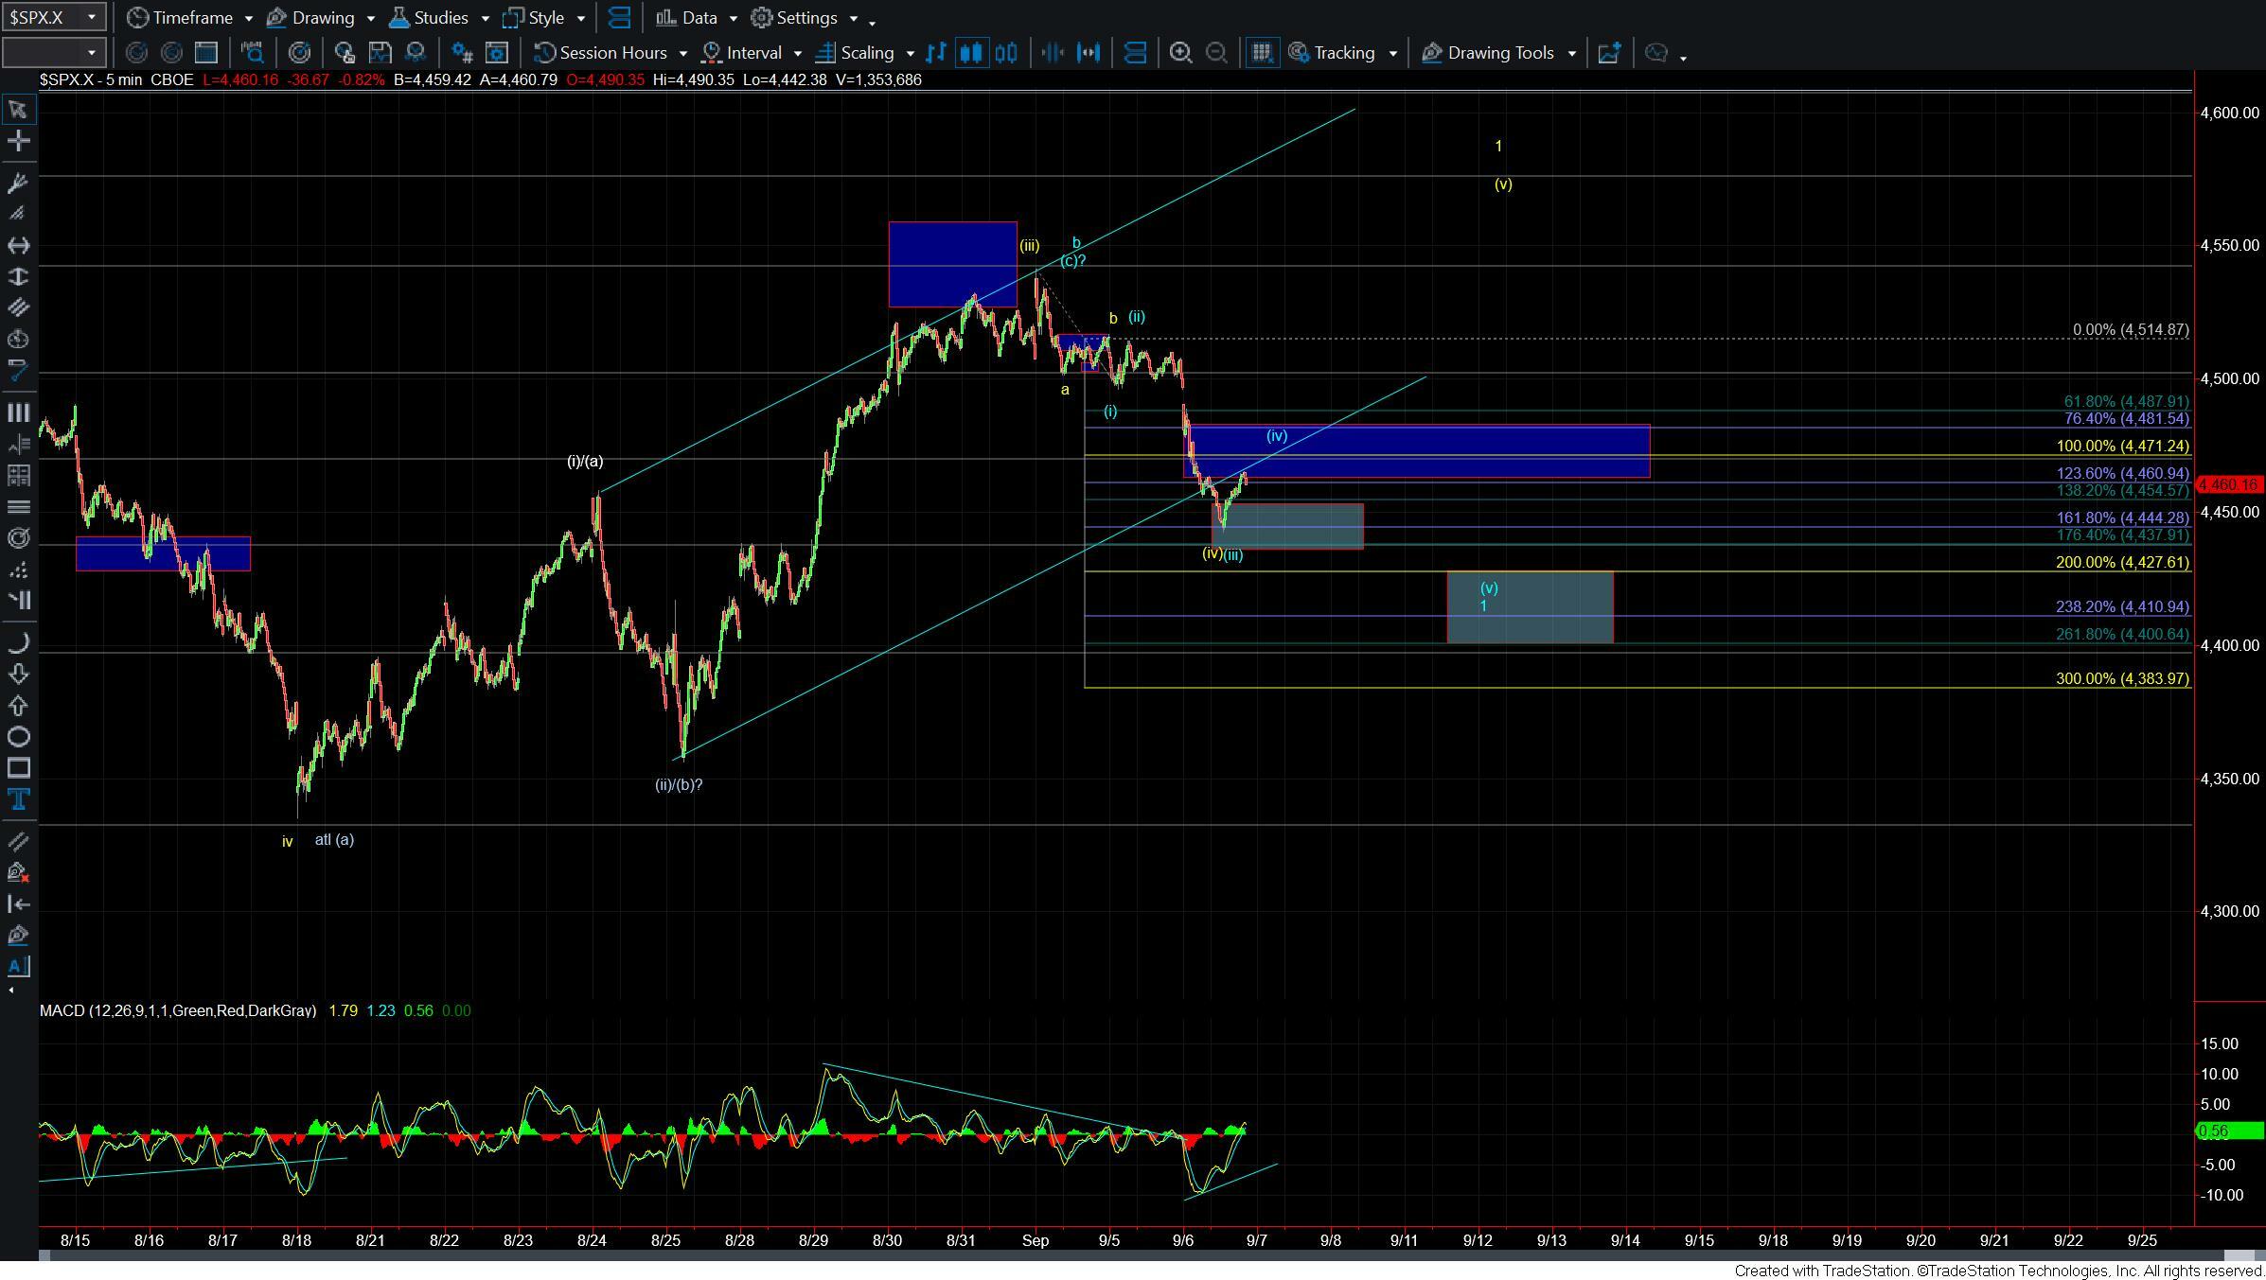Select the rectangle drawing tool
The width and height of the screenshot is (2266, 1280).
(18, 768)
